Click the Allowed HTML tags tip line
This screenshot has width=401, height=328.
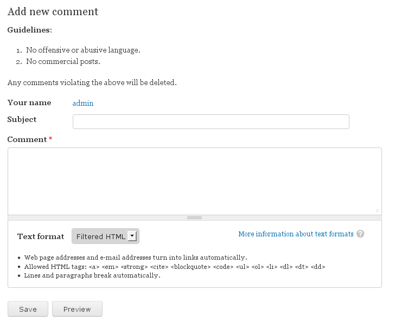(175, 267)
